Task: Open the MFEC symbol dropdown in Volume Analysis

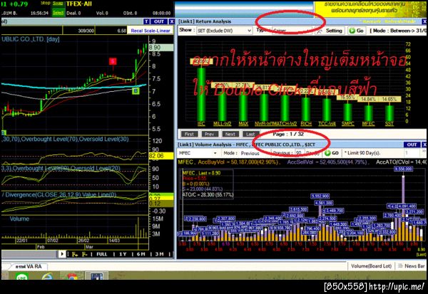Action: [198, 153]
